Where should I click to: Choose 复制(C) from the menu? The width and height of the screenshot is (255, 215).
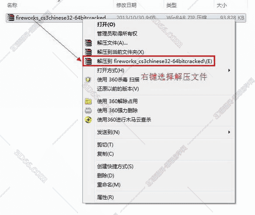[105, 154]
